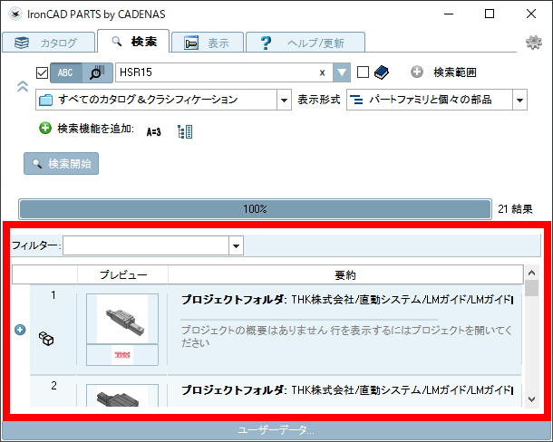
Task: Clear search text with x button
Action: pos(322,73)
